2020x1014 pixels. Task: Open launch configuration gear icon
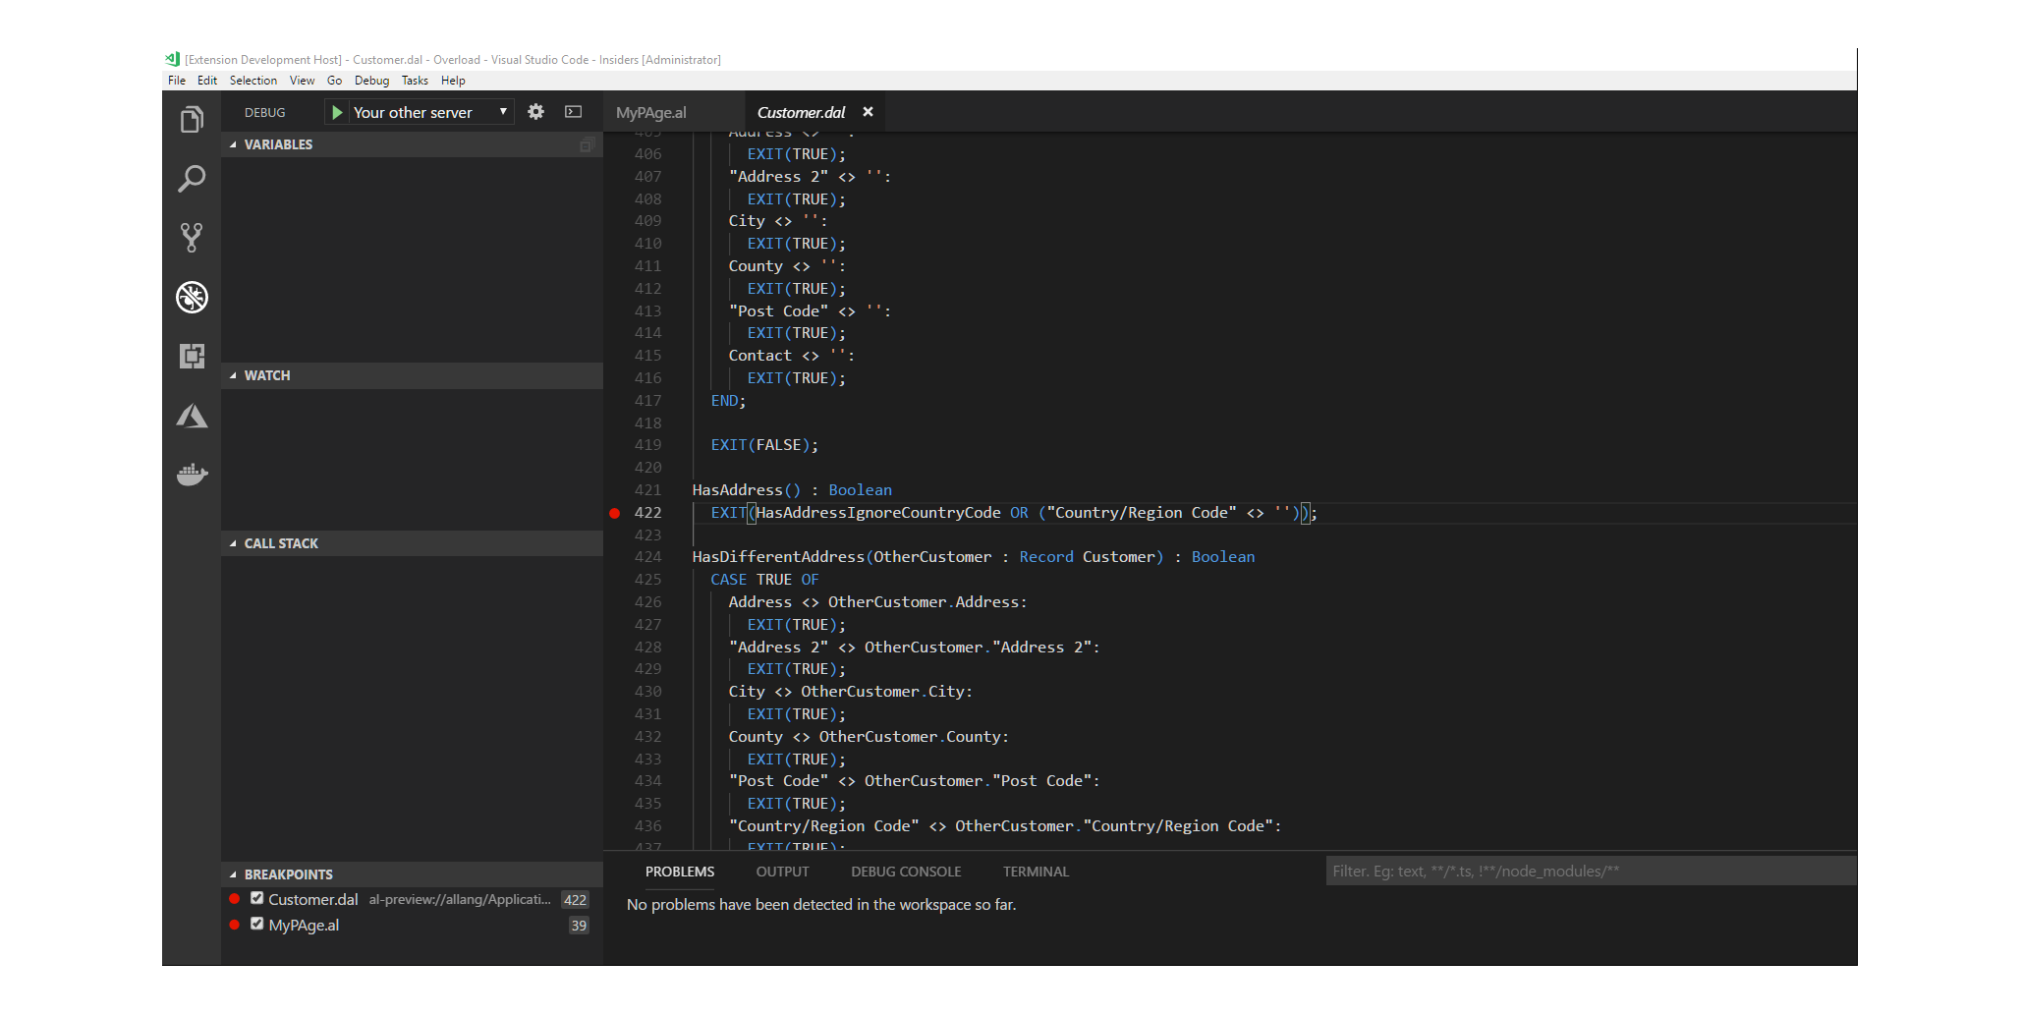[535, 112]
